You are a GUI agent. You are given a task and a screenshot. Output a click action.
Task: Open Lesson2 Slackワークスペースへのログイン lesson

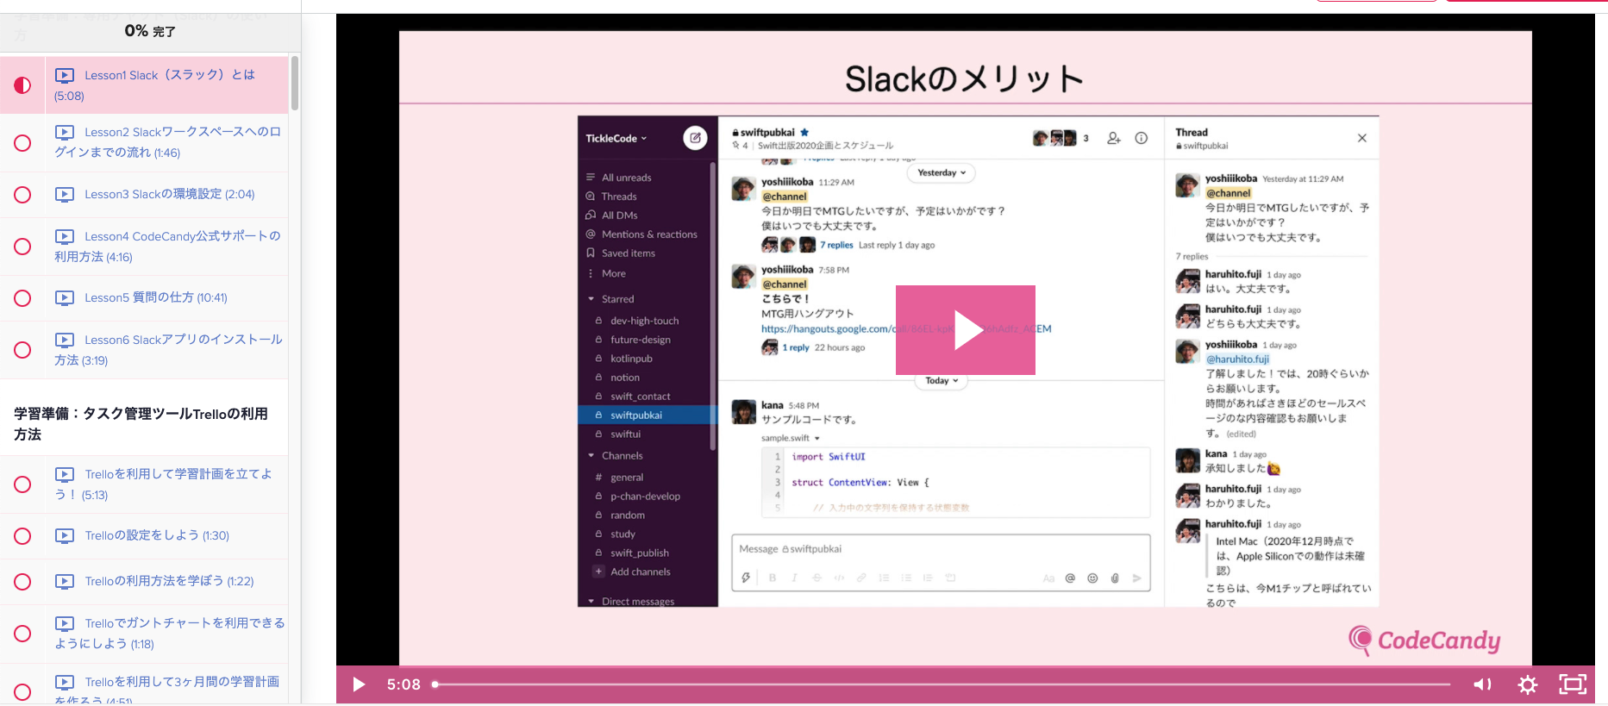click(168, 142)
